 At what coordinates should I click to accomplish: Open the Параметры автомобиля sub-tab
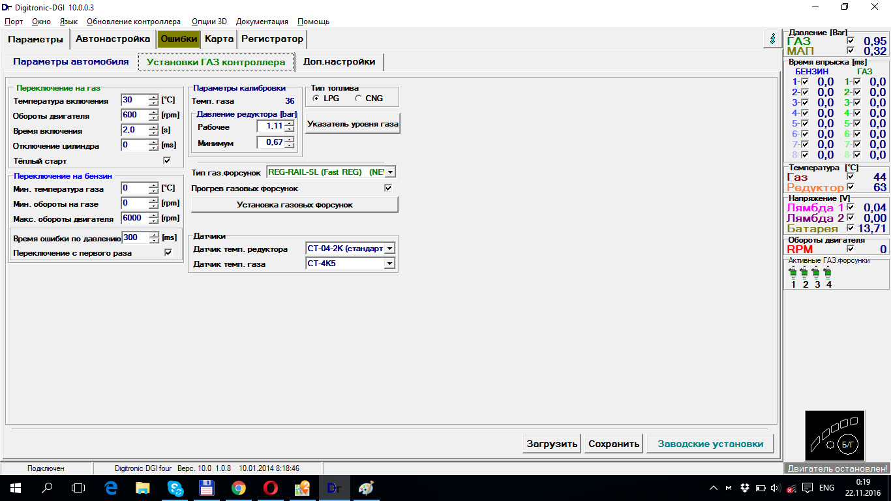point(70,62)
